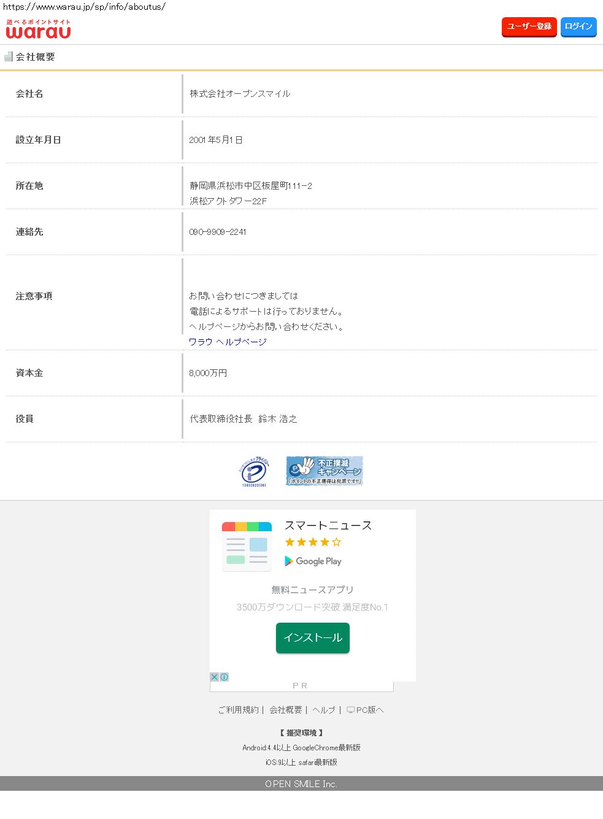This screenshot has height=819, width=603.
Task: Switch to PC版 via footer link
Action: tap(365, 710)
